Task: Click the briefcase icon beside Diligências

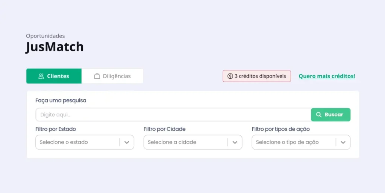Action: (97, 76)
